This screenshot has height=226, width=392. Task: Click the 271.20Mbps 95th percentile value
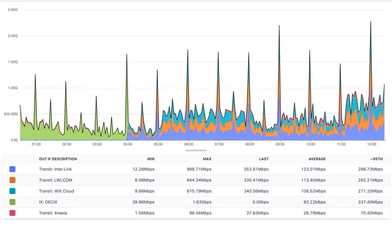tap(370, 191)
